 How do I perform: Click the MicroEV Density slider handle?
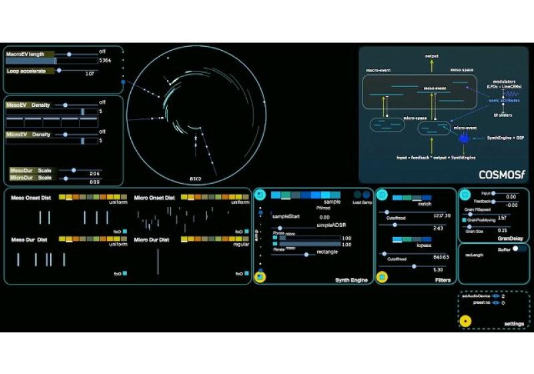tap(65, 134)
